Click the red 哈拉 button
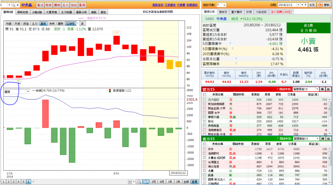 coord(74,5)
